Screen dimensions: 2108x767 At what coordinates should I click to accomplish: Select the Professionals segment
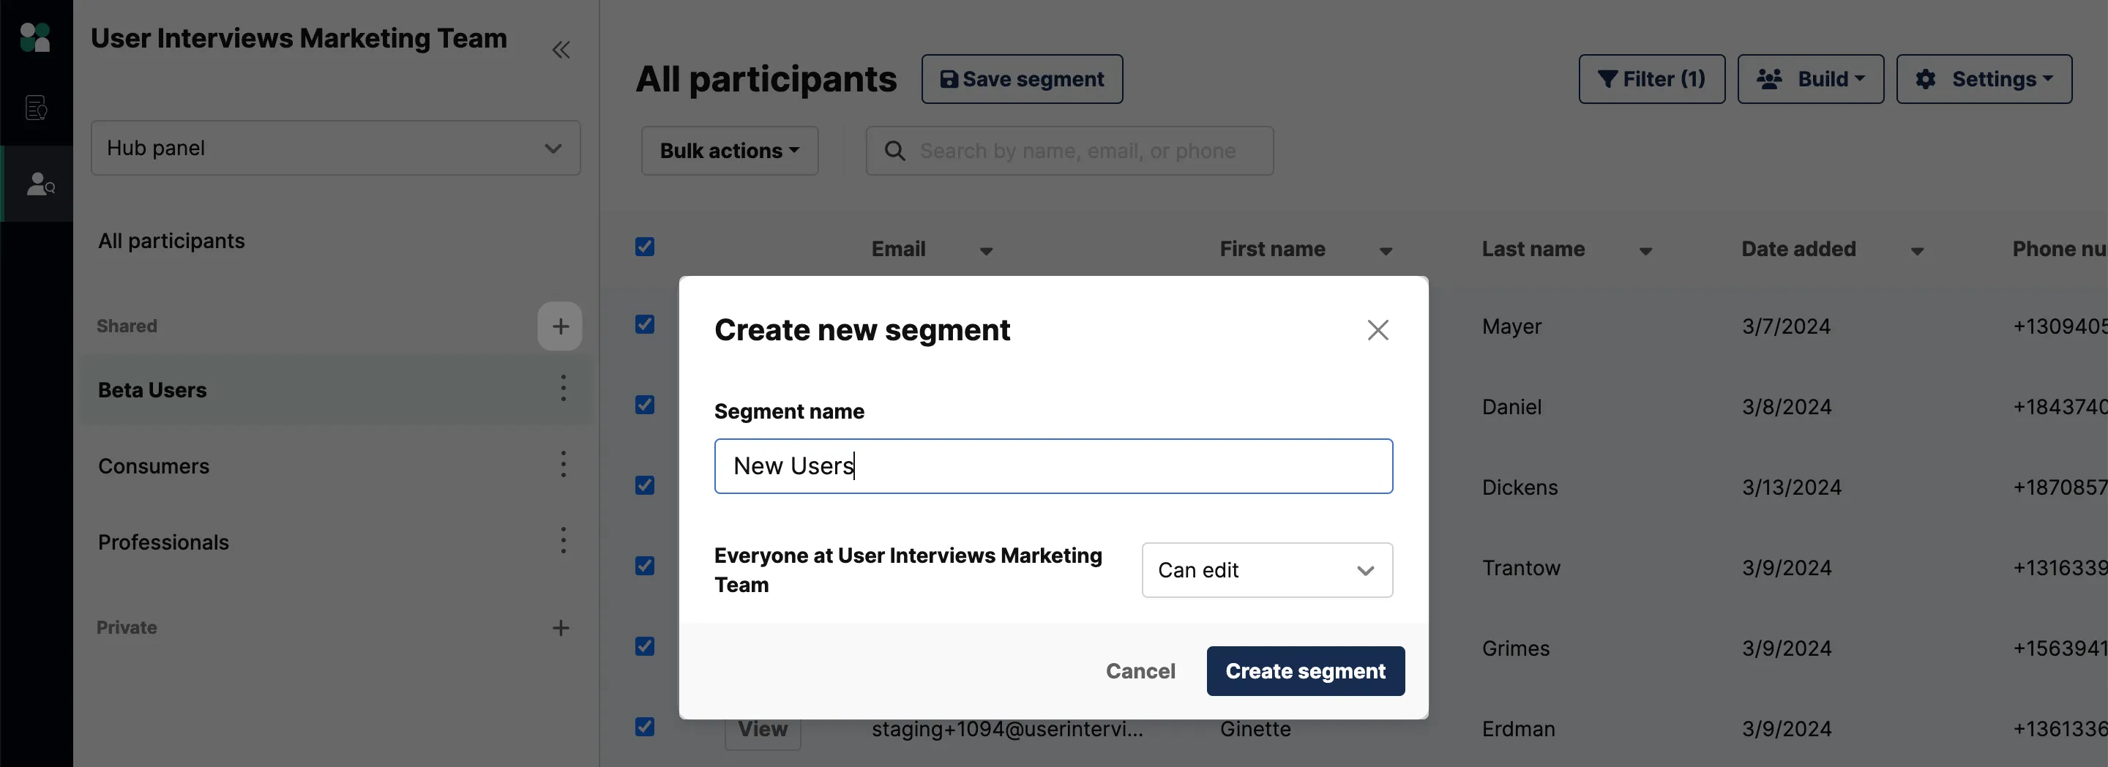coord(162,542)
